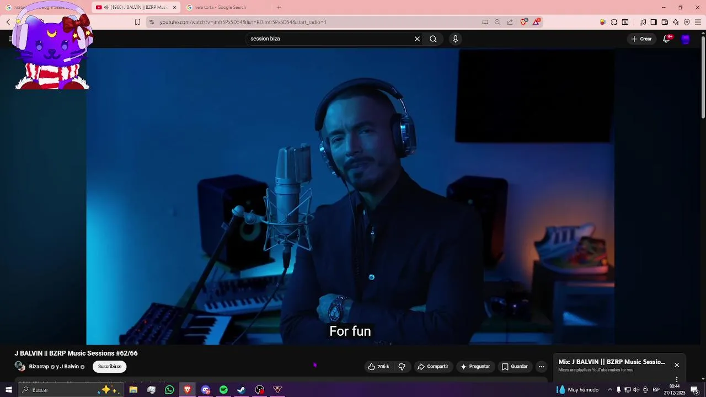
Task: Open more actions ellipsis under the video
Action: click(x=541, y=367)
